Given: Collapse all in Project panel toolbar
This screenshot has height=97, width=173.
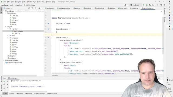Looking at the screenshot, I should coord(35,8).
